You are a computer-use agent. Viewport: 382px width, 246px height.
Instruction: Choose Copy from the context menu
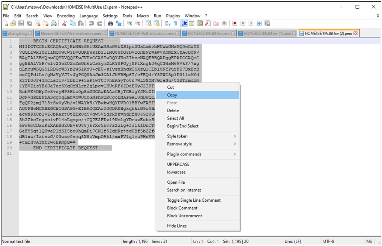point(172,95)
